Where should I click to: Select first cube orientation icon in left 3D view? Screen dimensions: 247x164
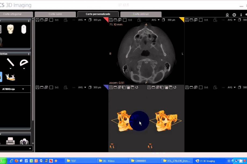[x=124, y=87]
